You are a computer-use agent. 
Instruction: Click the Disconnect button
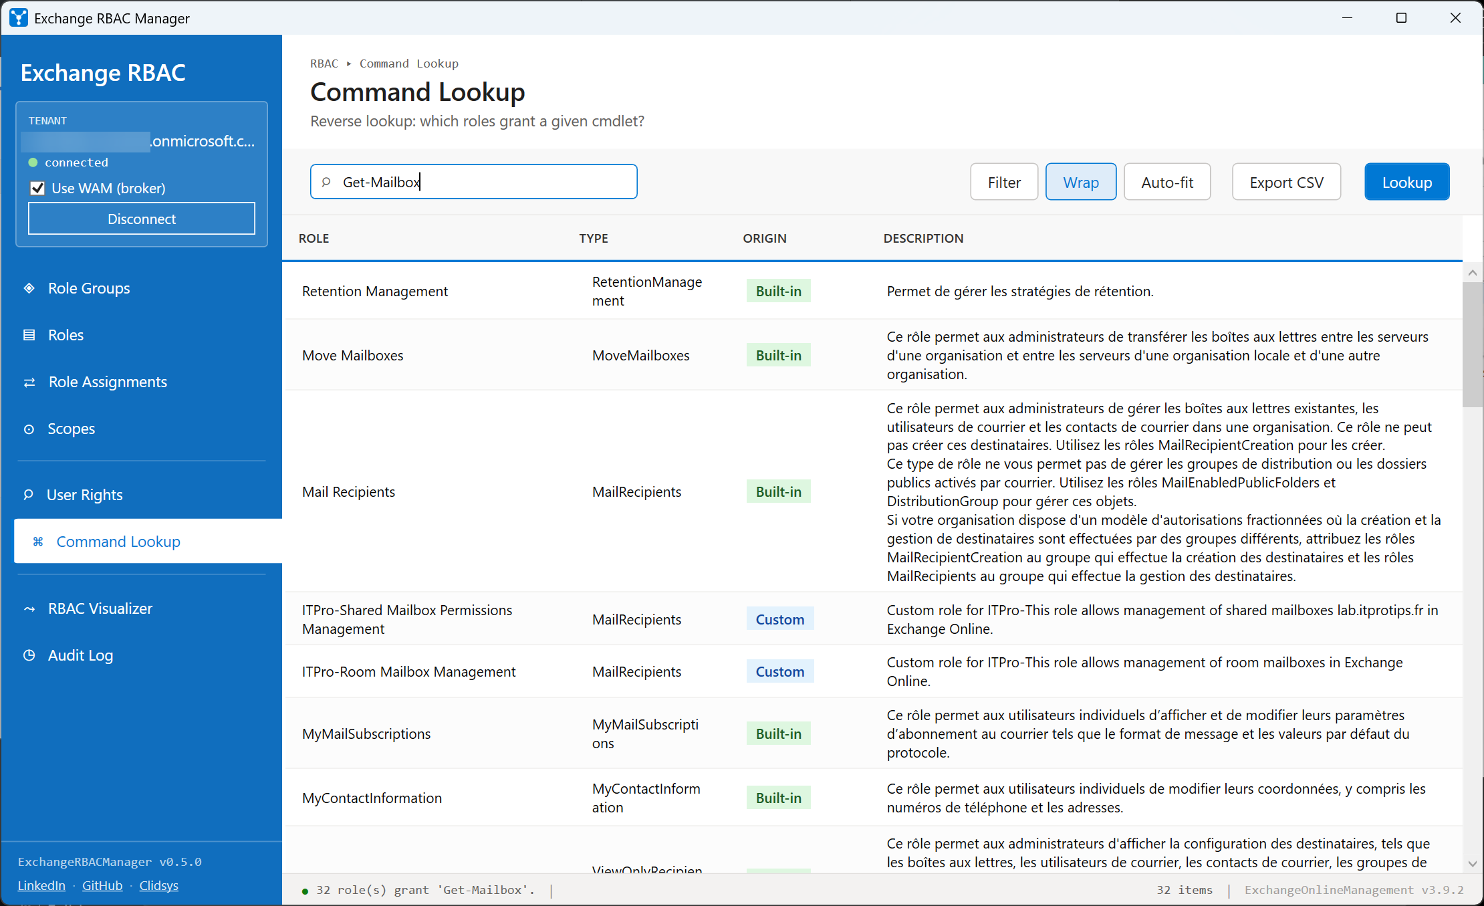click(x=142, y=219)
